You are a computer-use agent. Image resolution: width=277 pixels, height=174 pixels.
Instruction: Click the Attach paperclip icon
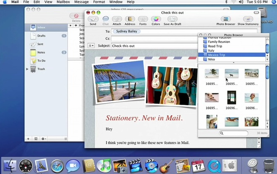(117, 19)
